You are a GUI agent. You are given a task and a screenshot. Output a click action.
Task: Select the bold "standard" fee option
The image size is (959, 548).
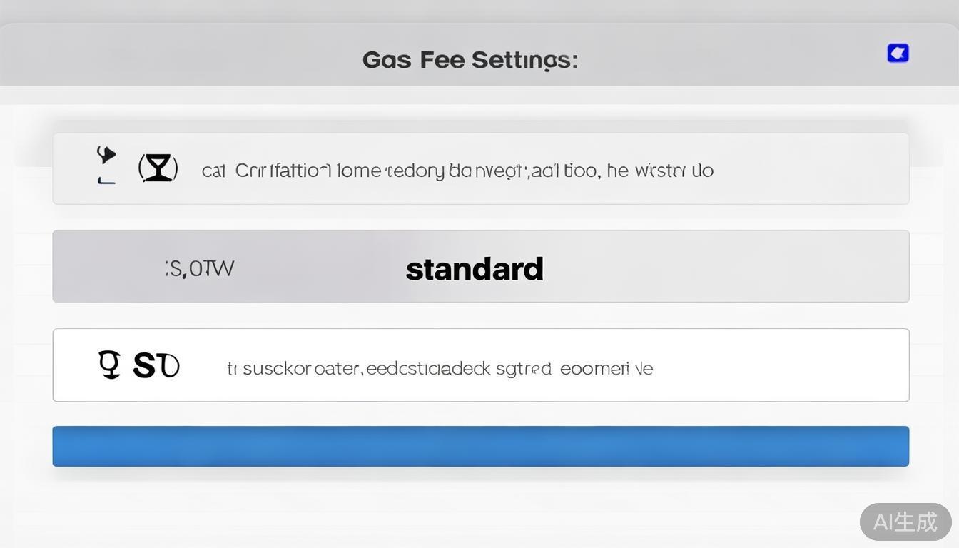click(x=475, y=269)
